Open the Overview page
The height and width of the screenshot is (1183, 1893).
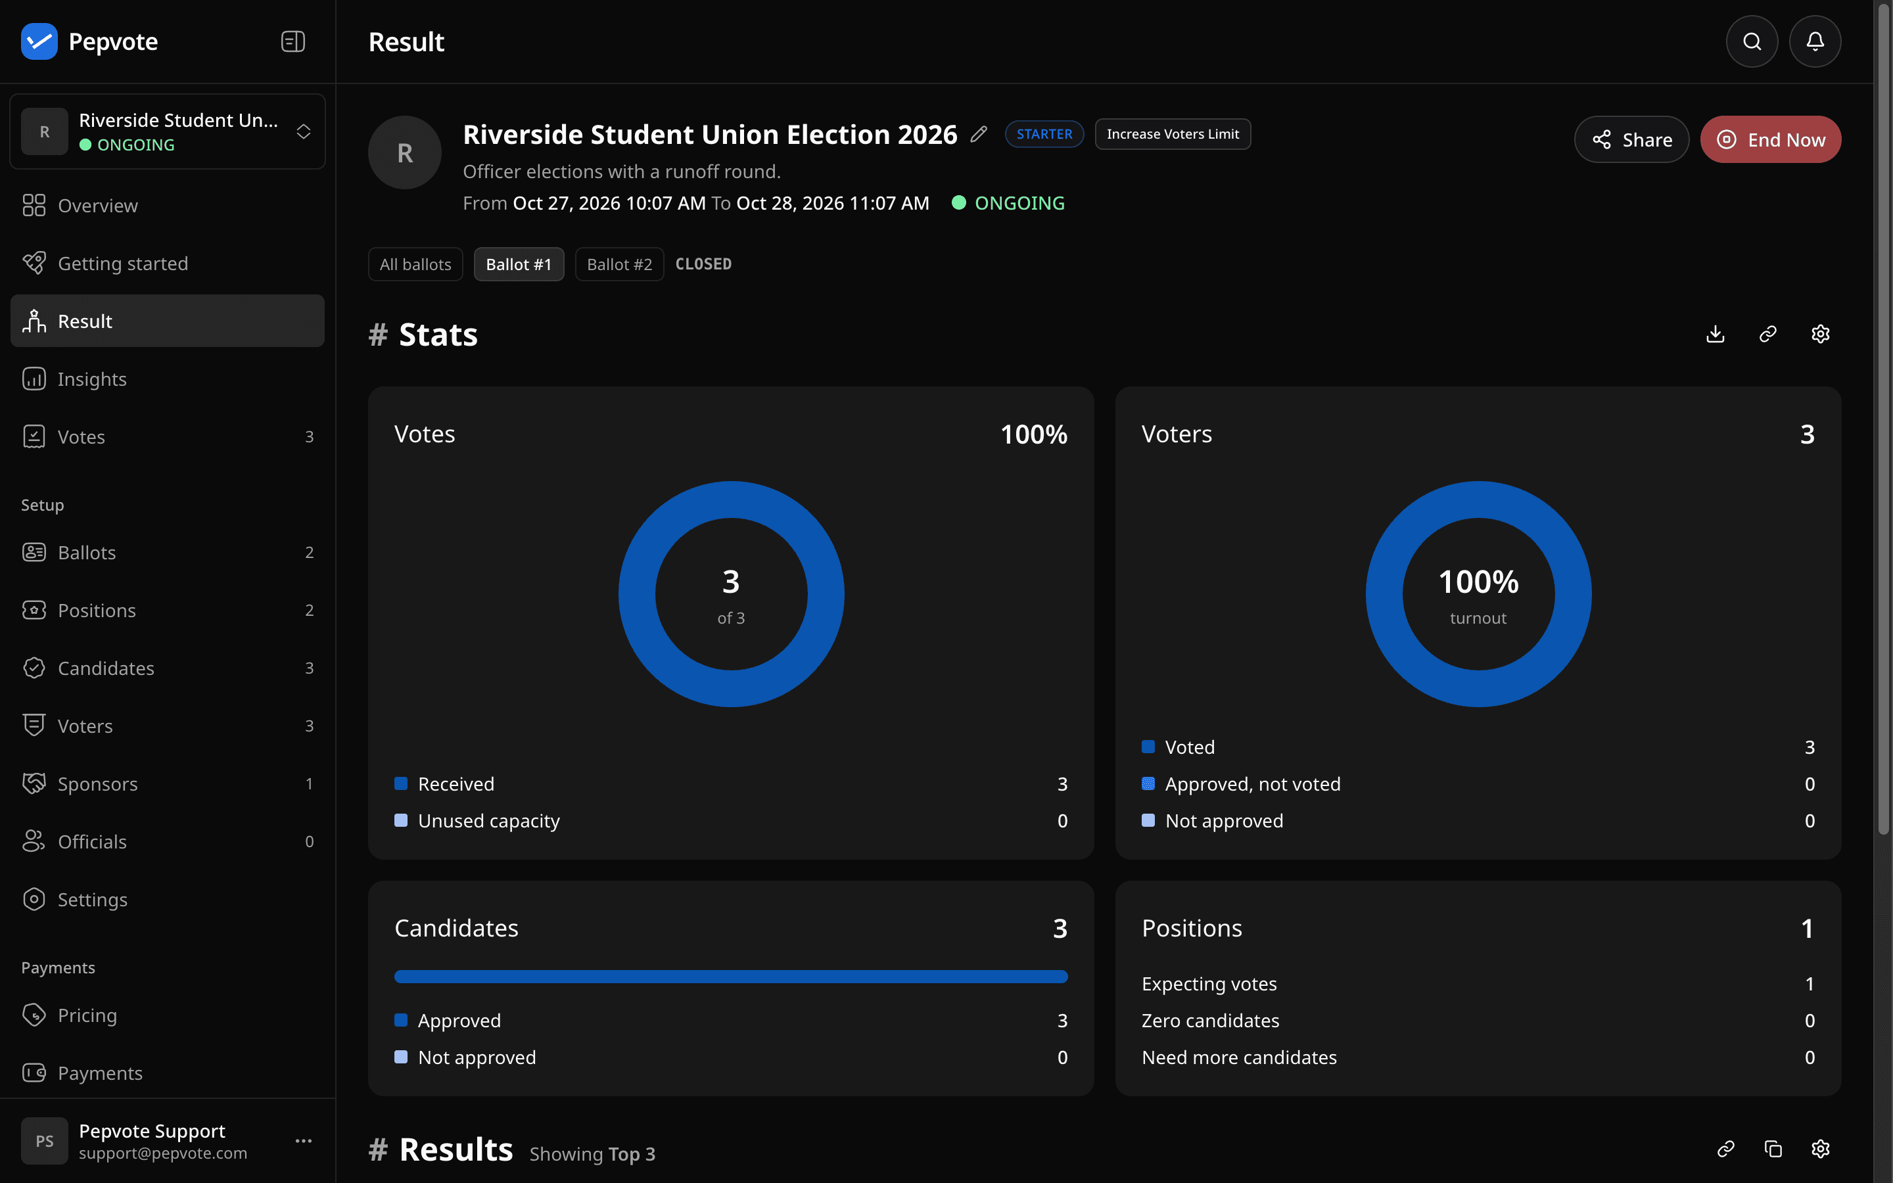point(168,206)
